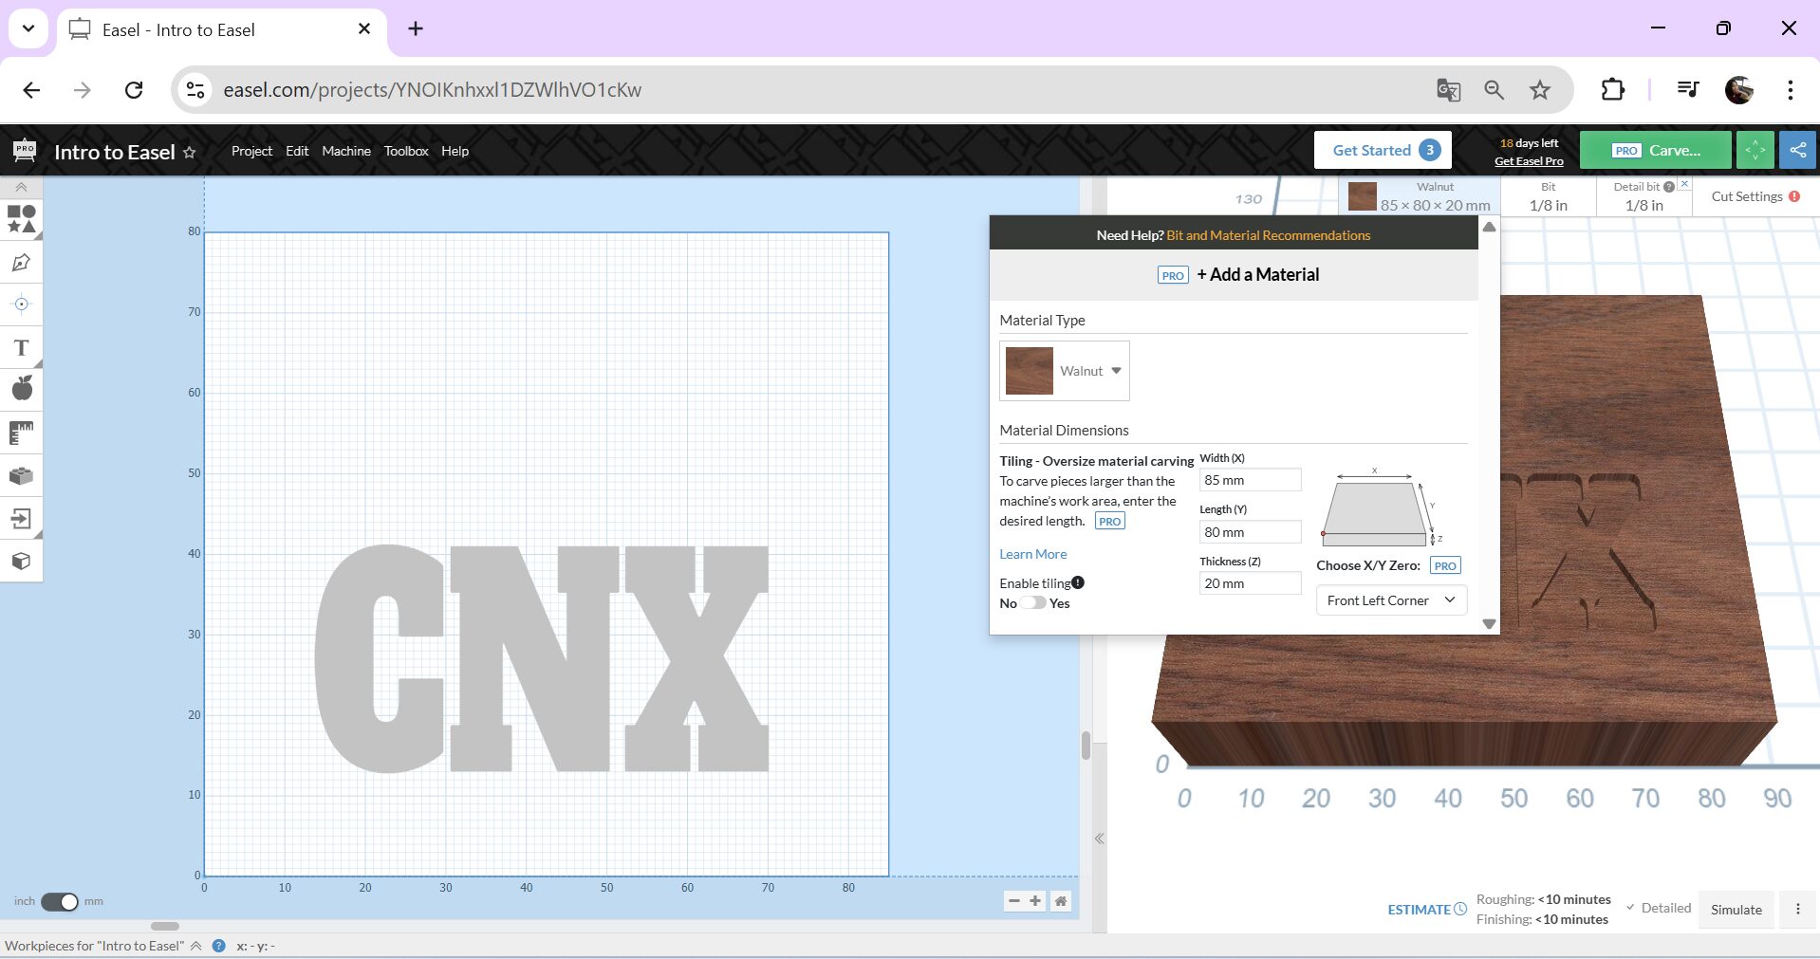
Task: Open the Import file tool
Action: tap(21, 518)
